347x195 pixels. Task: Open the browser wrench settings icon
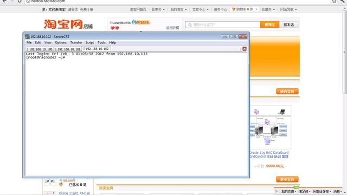(x=342, y=1)
